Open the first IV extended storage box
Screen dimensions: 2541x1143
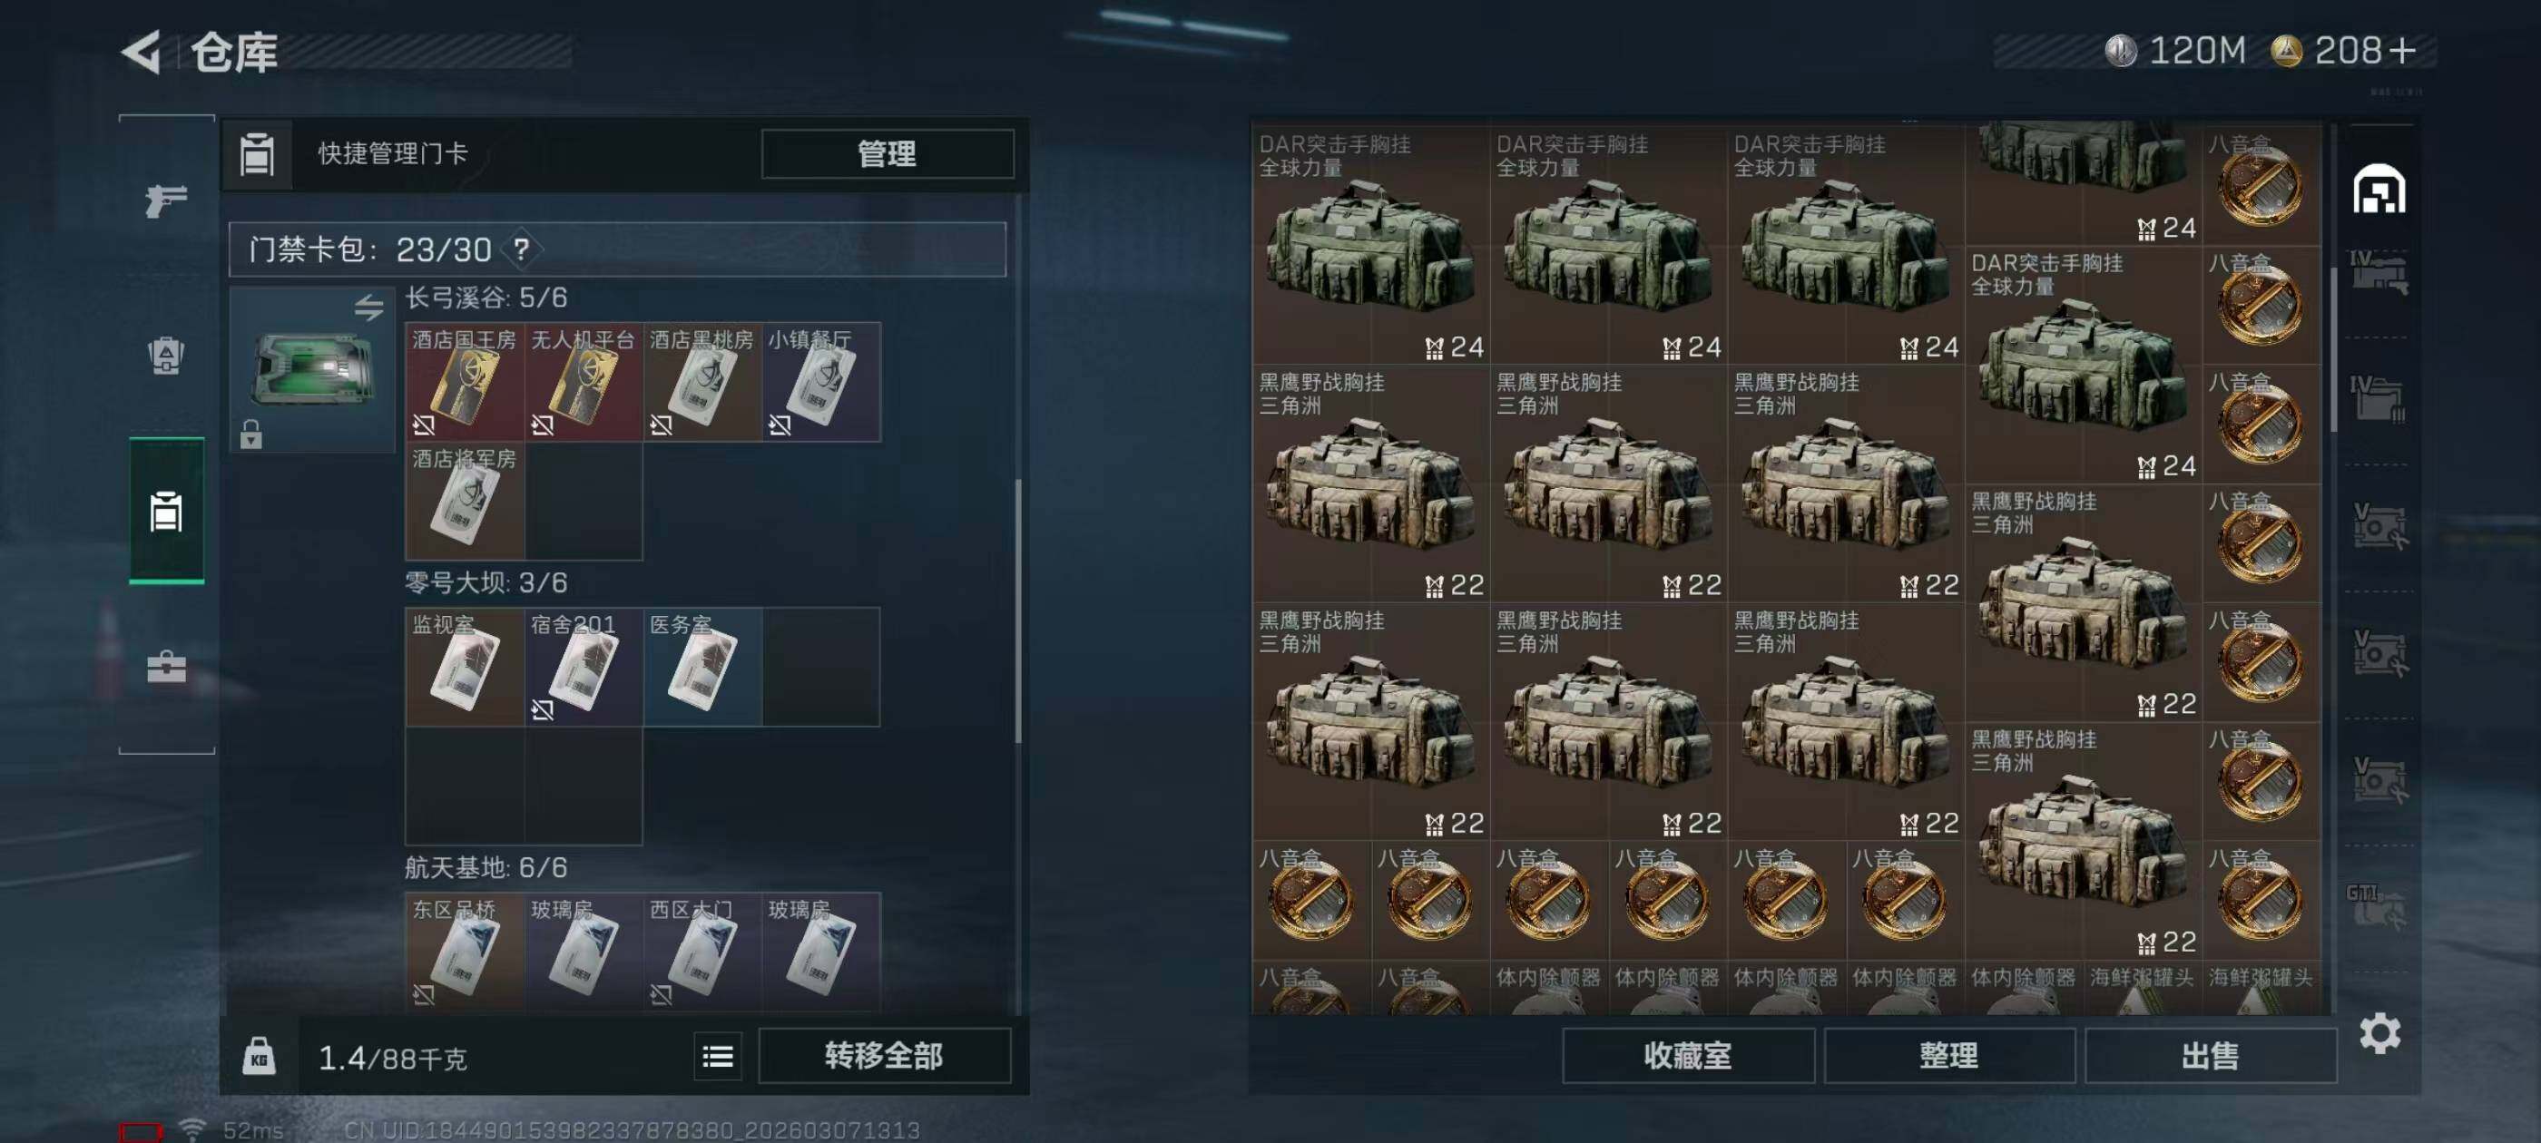[2378, 273]
